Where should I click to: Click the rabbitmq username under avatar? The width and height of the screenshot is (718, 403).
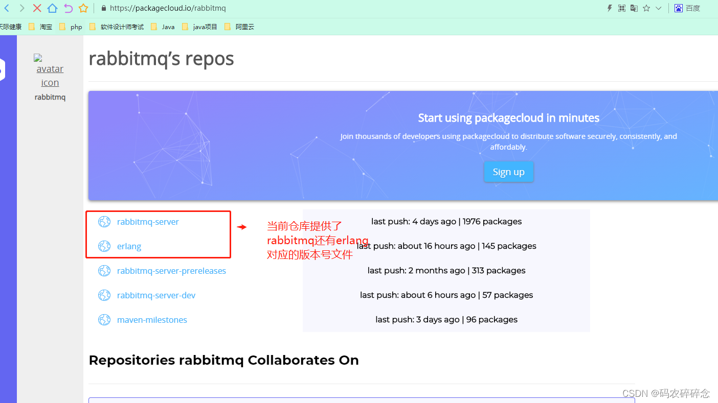pyautogui.click(x=50, y=97)
